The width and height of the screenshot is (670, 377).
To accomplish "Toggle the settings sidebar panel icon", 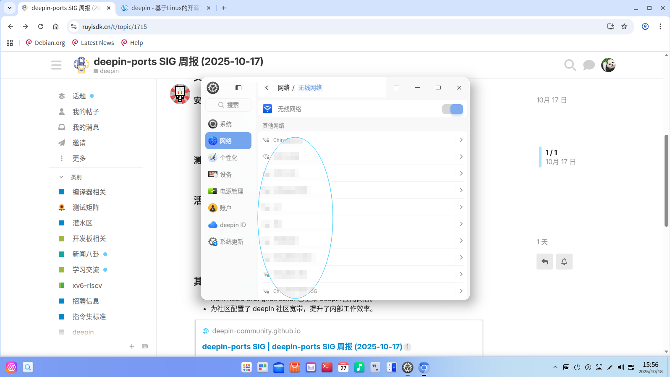I will [x=238, y=88].
